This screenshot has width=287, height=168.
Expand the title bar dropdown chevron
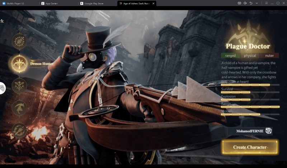[x=257, y=3]
